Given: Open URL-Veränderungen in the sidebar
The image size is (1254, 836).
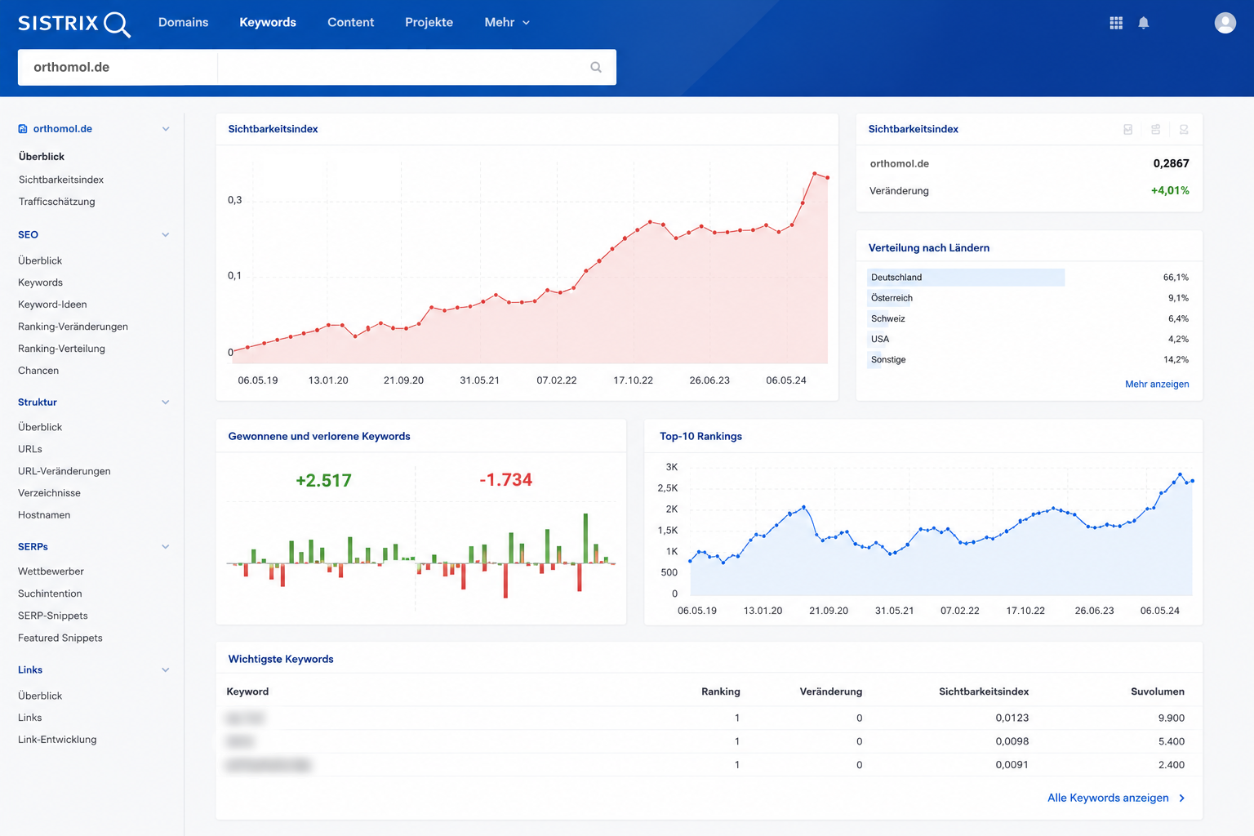Looking at the screenshot, I should [x=64, y=471].
